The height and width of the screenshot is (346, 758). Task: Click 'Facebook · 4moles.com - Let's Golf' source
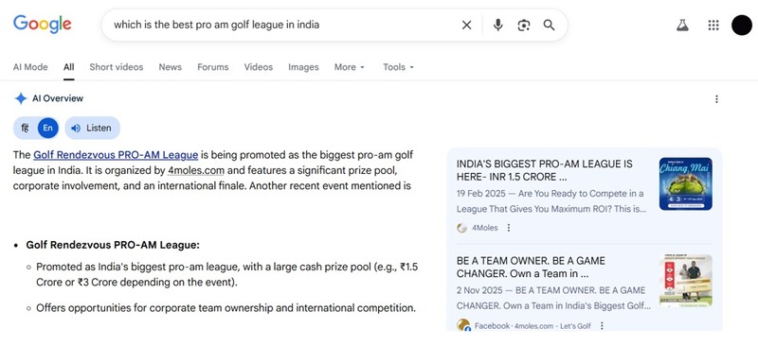click(x=532, y=326)
